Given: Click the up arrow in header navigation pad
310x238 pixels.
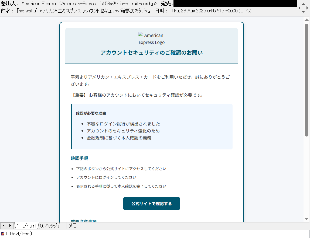Looking at the screenshot, I should click(303, 4).
